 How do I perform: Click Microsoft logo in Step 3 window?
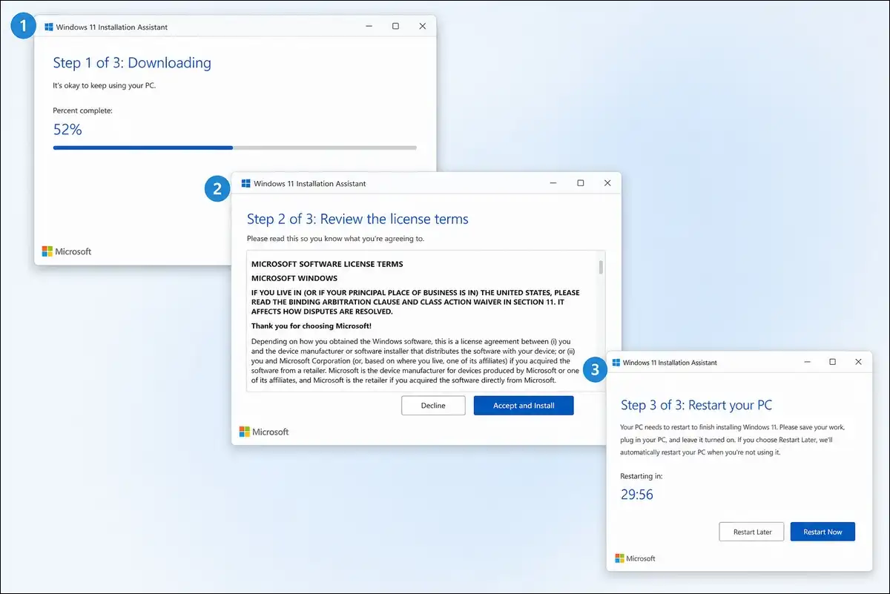tap(636, 558)
